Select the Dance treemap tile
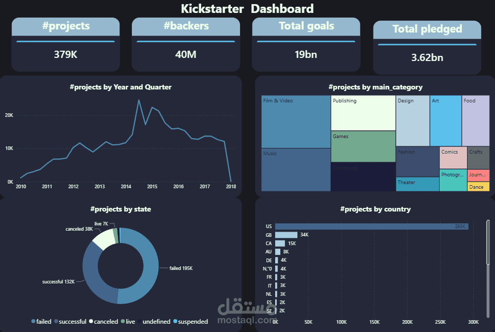 (x=478, y=187)
